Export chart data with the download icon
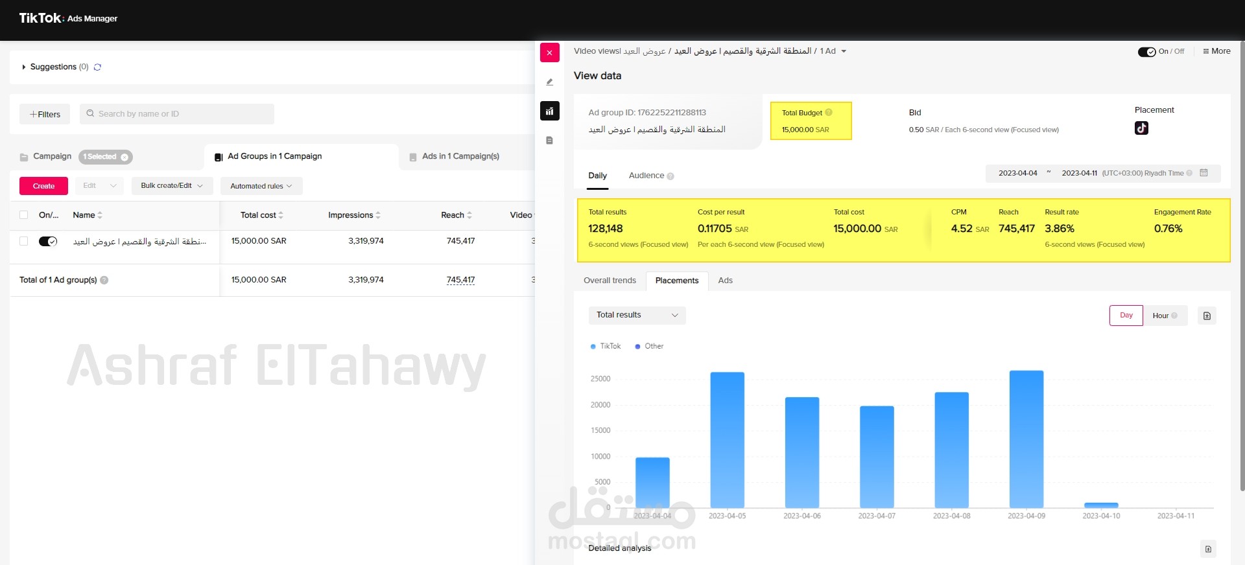Image resolution: width=1245 pixels, height=565 pixels. [1207, 316]
